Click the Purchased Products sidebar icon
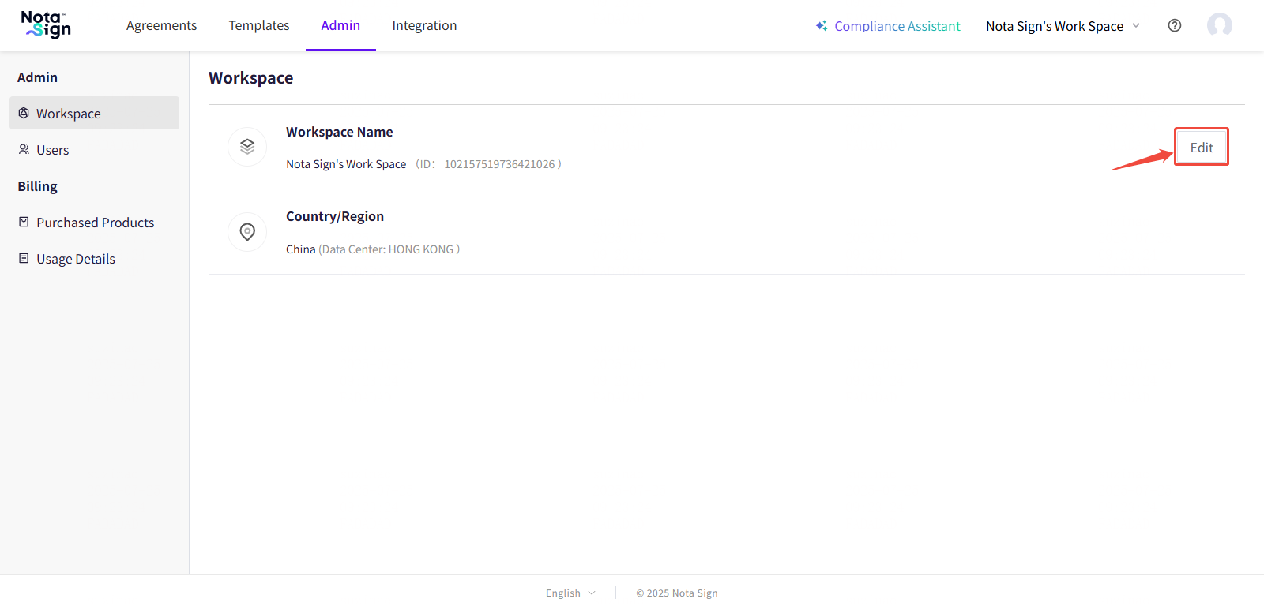The width and height of the screenshot is (1264, 610). point(24,222)
